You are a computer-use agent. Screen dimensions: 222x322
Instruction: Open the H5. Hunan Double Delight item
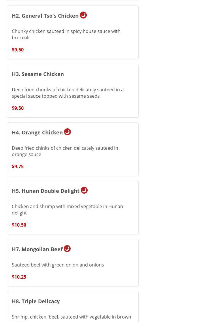click(46, 191)
